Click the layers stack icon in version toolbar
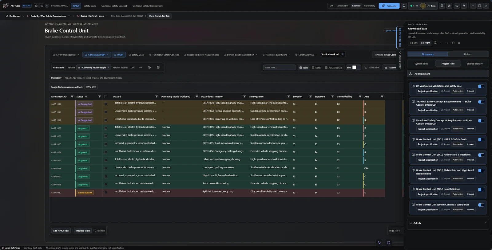The image size is (492, 250). (x=158, y=68)
